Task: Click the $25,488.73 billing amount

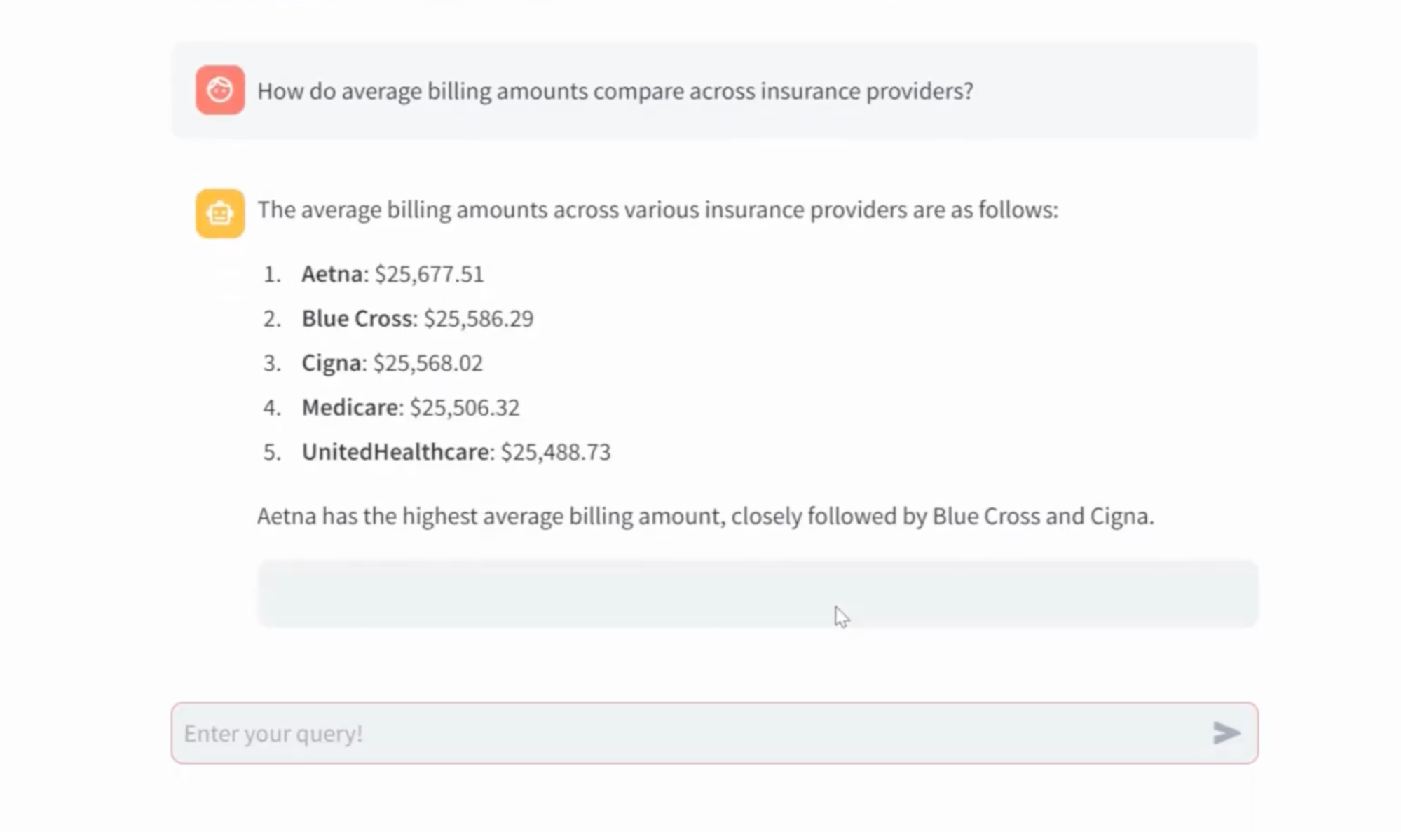Action: [556, 452]
